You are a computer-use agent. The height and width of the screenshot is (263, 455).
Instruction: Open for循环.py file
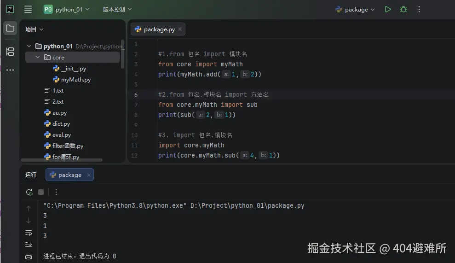click(62, 157)
